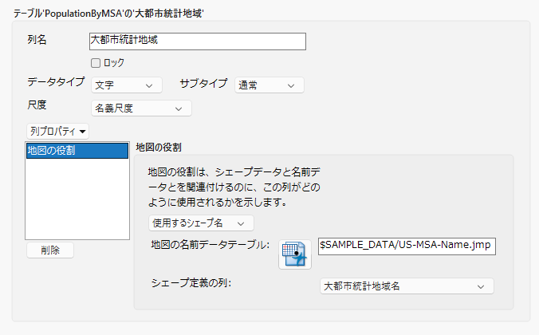Open the サブタイプ dropdown showing 通常
This screenshot has width=539, height=335.
pyautogui.click(x=269, y=85)
